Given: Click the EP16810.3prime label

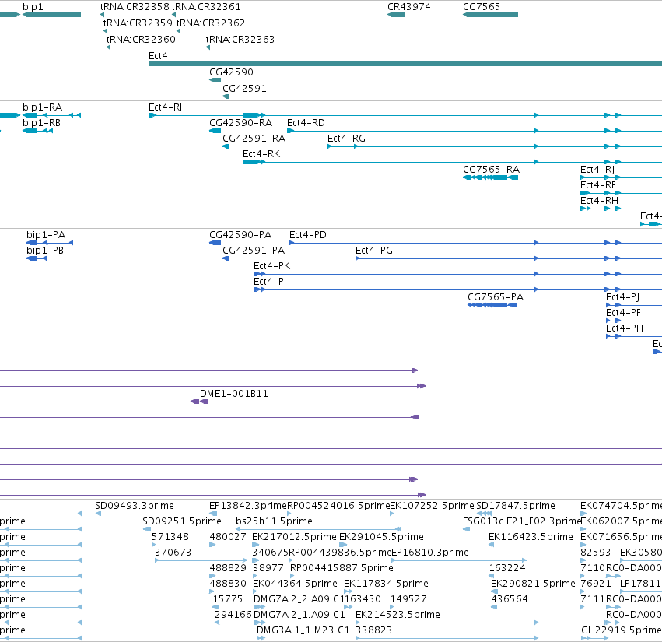Looking at the screenshot, I should 430,553.
